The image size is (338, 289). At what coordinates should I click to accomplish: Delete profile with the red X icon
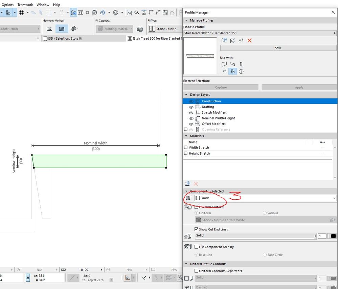[x=250, y=41]
